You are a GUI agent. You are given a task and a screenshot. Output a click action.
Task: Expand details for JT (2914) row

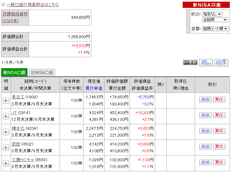6,116
